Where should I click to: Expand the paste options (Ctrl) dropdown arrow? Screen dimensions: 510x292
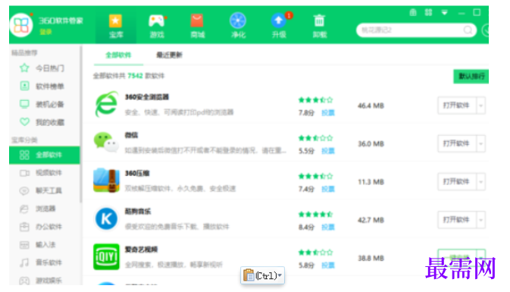click(x=280, y=275)
